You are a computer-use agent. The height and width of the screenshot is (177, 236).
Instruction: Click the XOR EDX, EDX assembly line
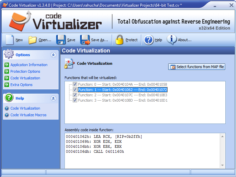pyautogui.click(x=94, y=141)
